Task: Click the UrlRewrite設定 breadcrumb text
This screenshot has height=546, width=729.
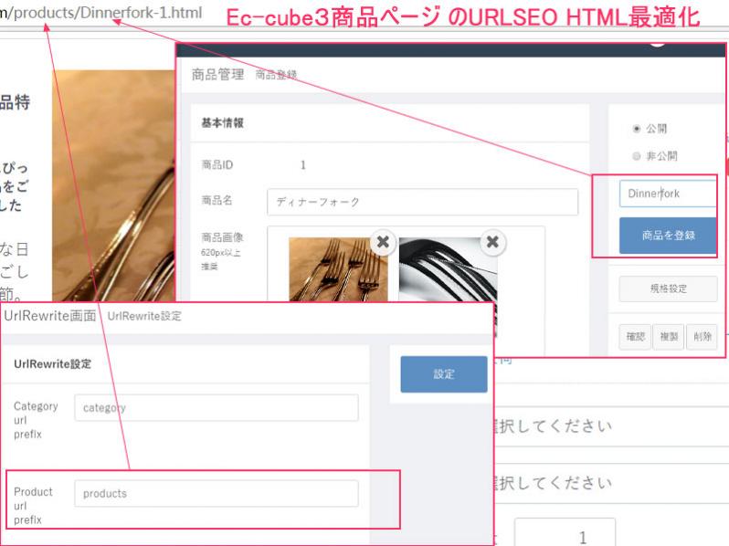Action: [x=144, y=316]
